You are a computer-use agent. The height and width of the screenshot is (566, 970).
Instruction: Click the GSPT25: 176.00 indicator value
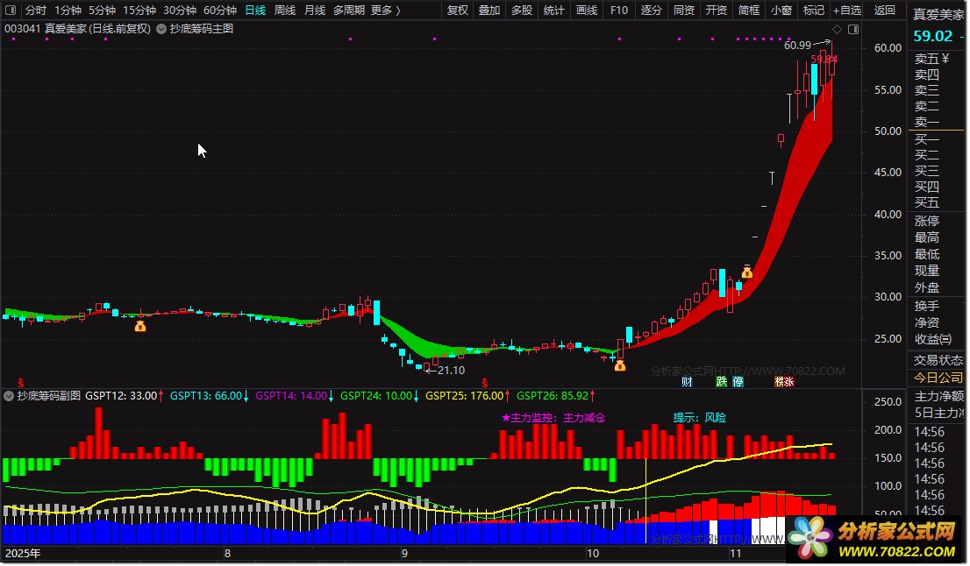[467, 396]
